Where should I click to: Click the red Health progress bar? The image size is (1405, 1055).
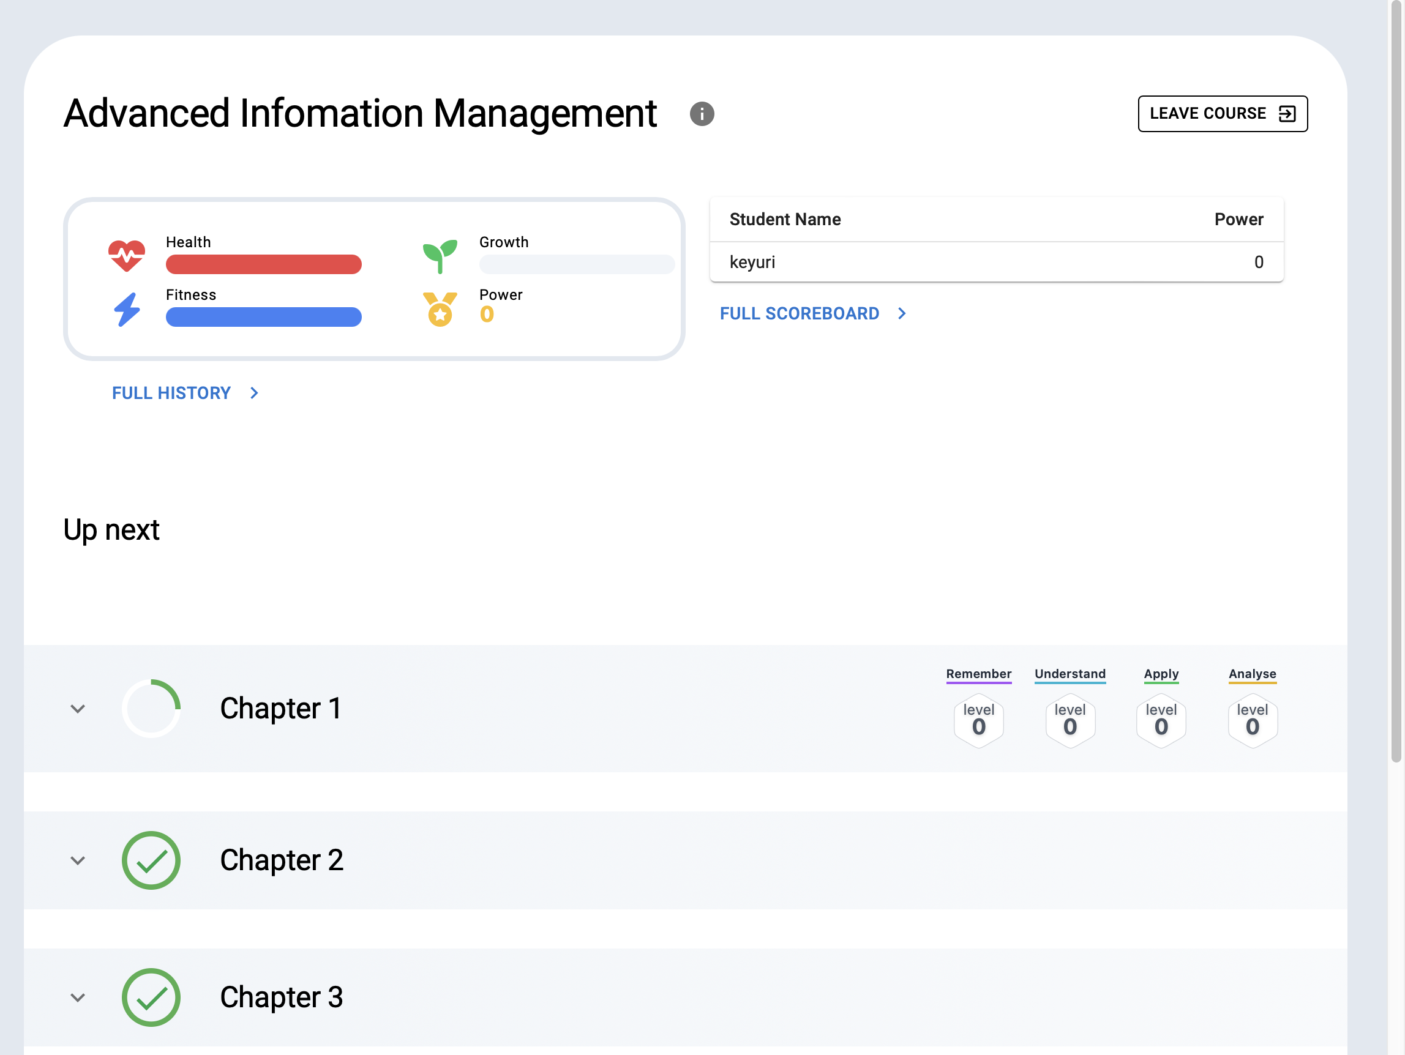click(264, 265)
